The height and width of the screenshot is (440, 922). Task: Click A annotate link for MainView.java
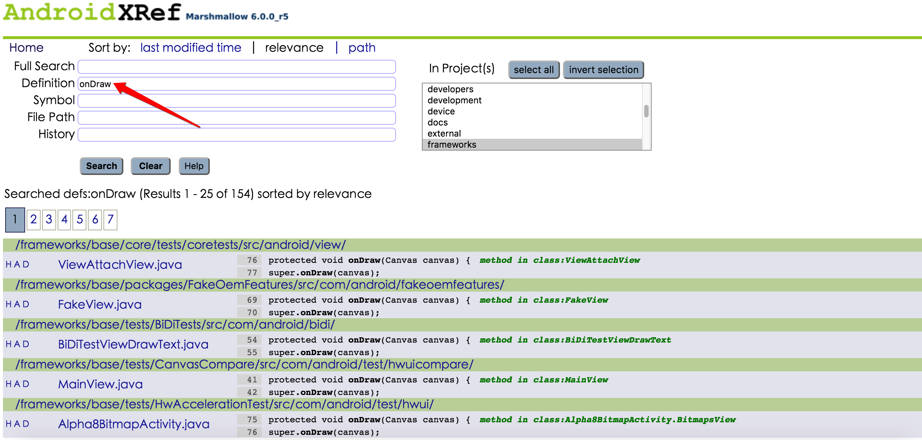pos(17,384)
